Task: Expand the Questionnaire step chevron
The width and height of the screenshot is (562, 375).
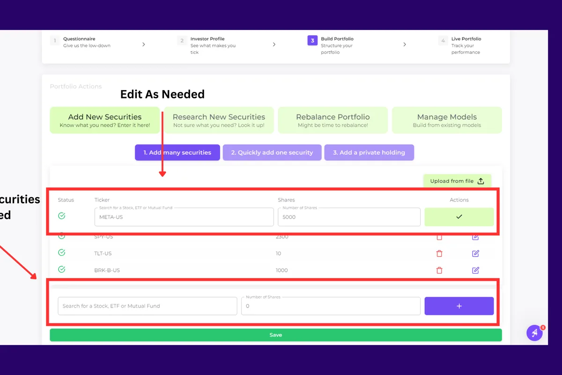Action: (144, 45)
